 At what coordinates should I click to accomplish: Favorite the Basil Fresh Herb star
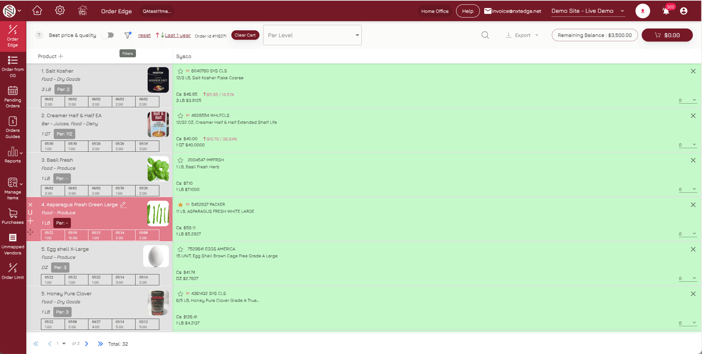pyautogui.click(x=180, y=160)
